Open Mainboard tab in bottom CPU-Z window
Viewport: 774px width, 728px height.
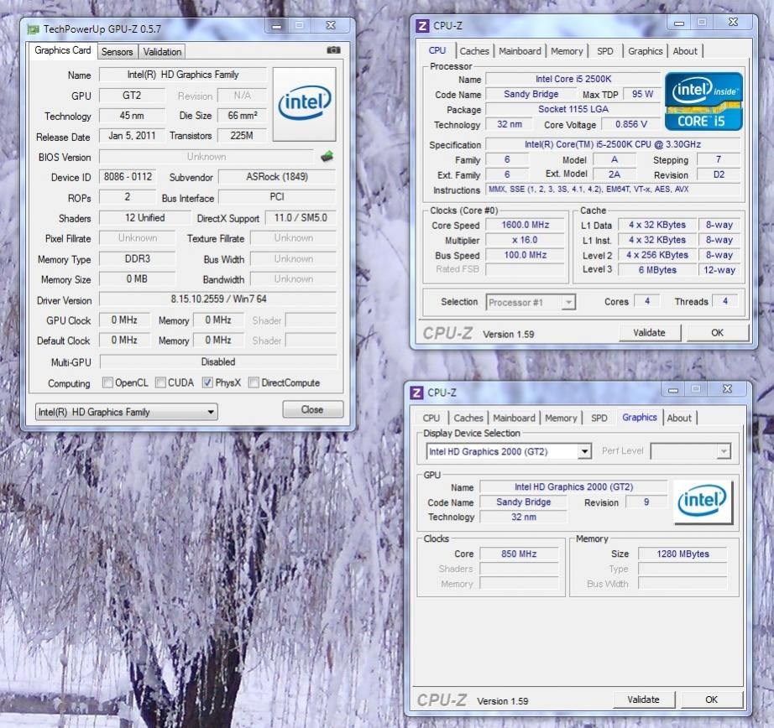[x=514, y=418]
